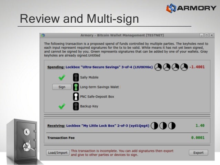Click the -1.4001 spending amount
Viewport: 220px width, 165px height.
197,67
